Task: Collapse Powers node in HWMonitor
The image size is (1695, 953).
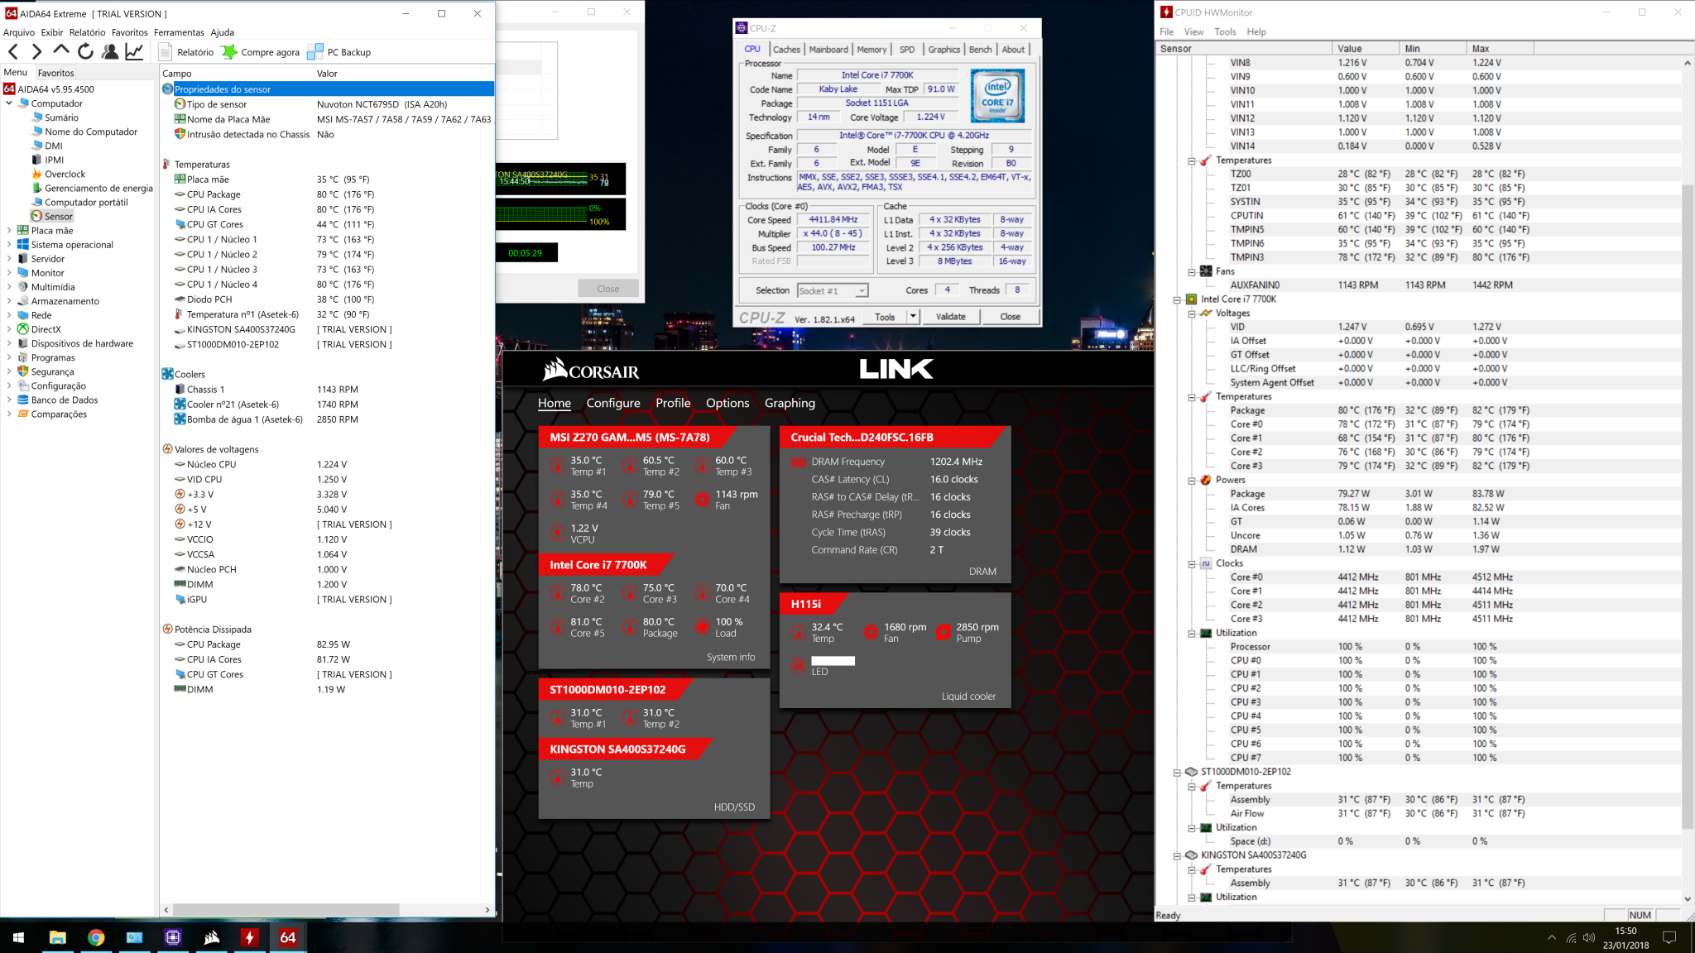Action: click(1192, 481)
